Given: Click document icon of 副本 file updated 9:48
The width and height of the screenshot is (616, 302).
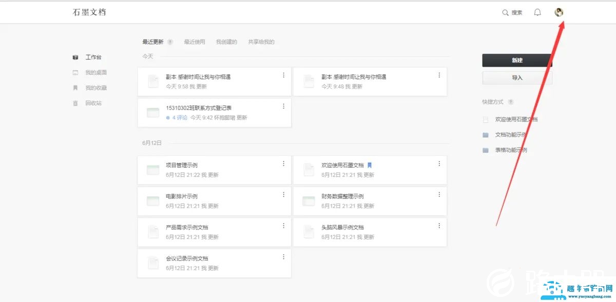Looking at the screenshot, I should click(x=309, y=82).
